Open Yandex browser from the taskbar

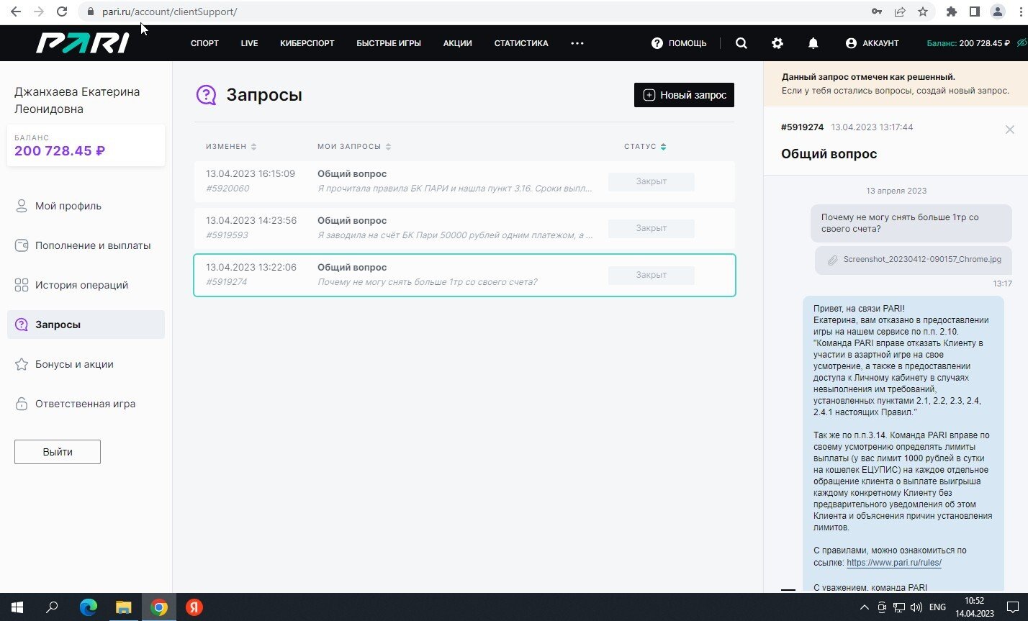[194, 607]
